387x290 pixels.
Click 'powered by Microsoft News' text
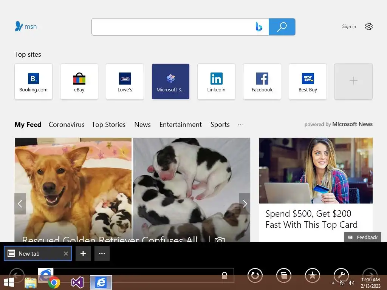338,124
